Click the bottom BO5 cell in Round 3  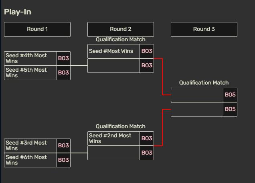(x=230, y=109)
